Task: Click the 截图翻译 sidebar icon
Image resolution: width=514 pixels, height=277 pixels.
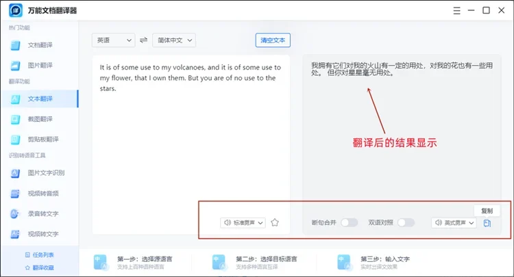Action: pos(15,119)
